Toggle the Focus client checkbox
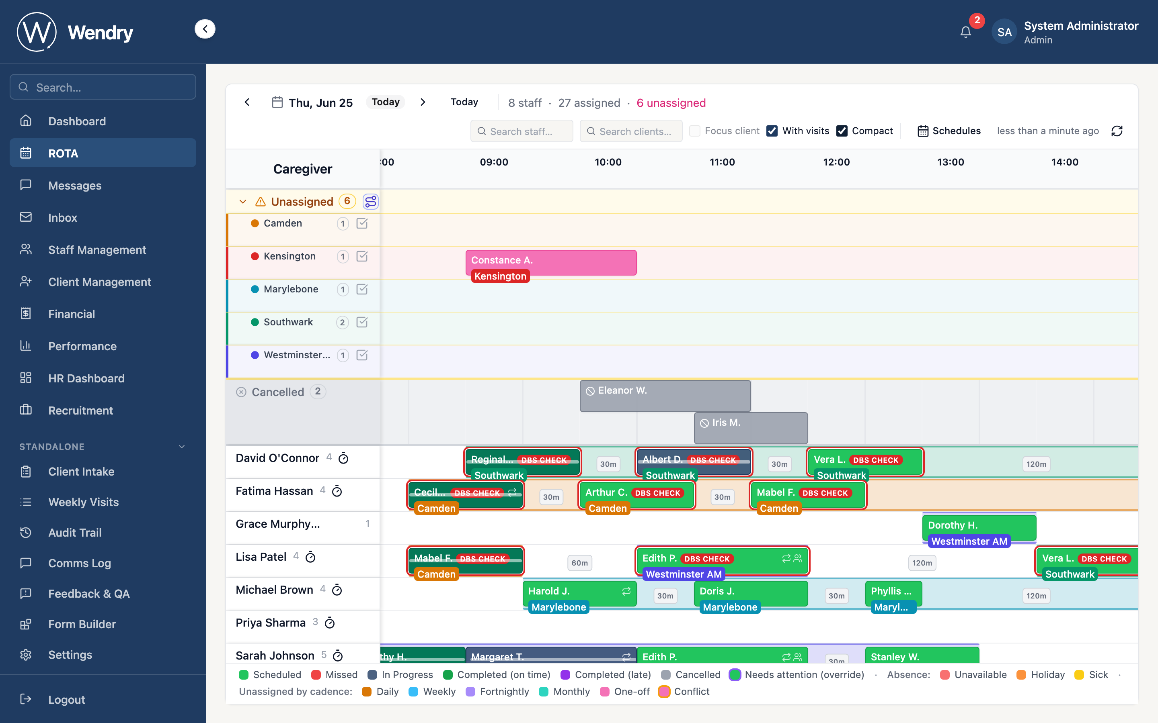Screen dimensions: 1158x723 click(695, 131)
